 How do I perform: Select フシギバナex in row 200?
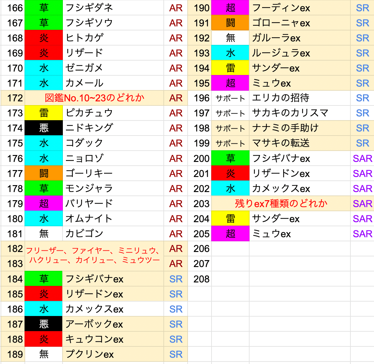coord(300,158)
